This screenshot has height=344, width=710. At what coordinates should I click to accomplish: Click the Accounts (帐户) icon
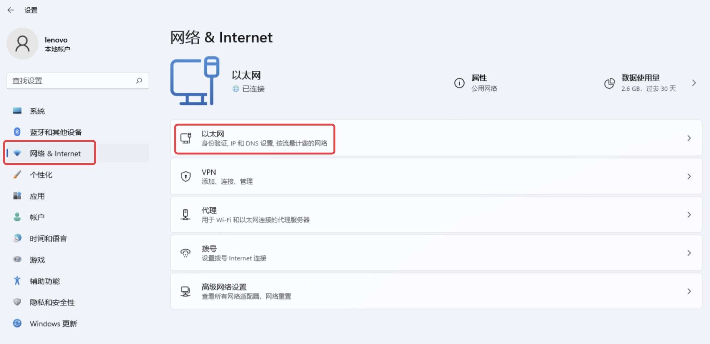[x=17, y=217]
